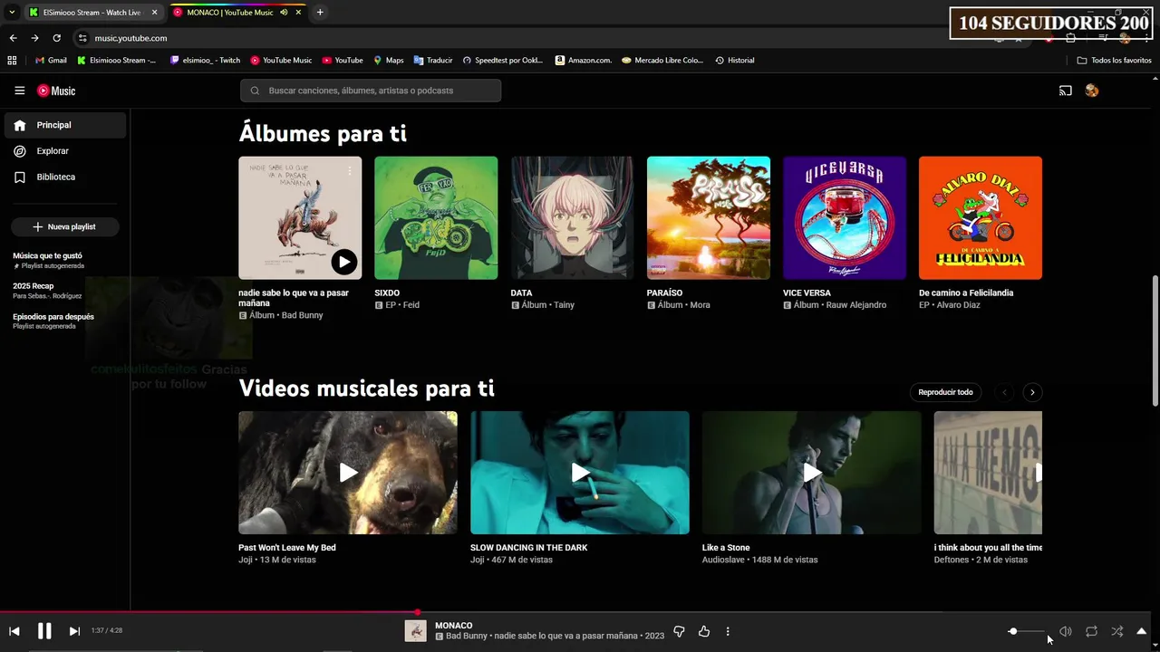Go back in the browser
Screen dimensions: 1160x652
pos(13,38)
